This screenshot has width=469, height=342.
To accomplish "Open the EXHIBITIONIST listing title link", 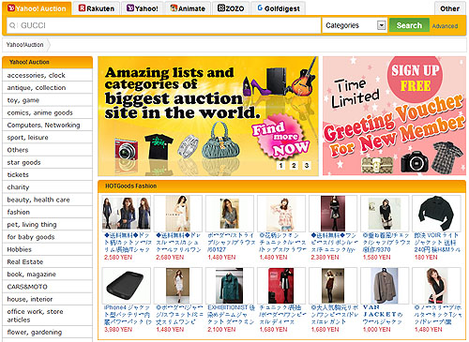I will tap(232, 315).
